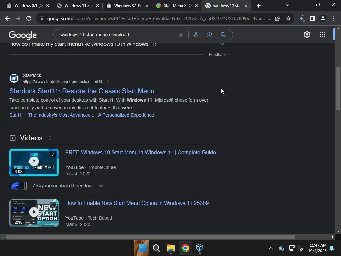The image size is (341, 256).
Task: Clear the Google search box text
Action: click(181, 35)
